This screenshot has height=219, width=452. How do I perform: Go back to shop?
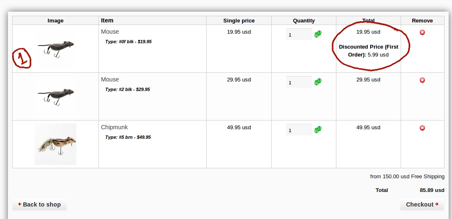coord(40,204)
